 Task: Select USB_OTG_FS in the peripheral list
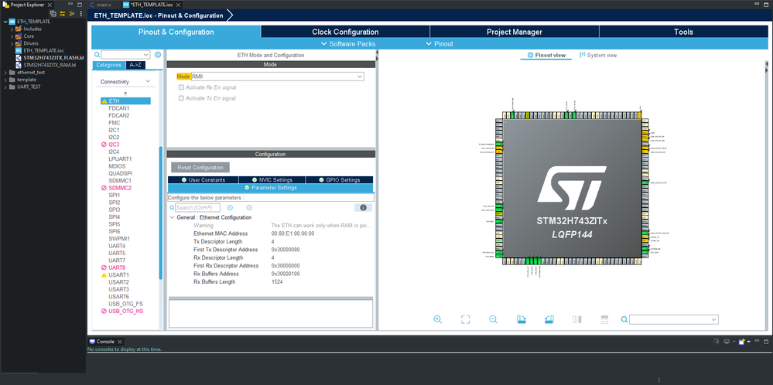point(125,304)
